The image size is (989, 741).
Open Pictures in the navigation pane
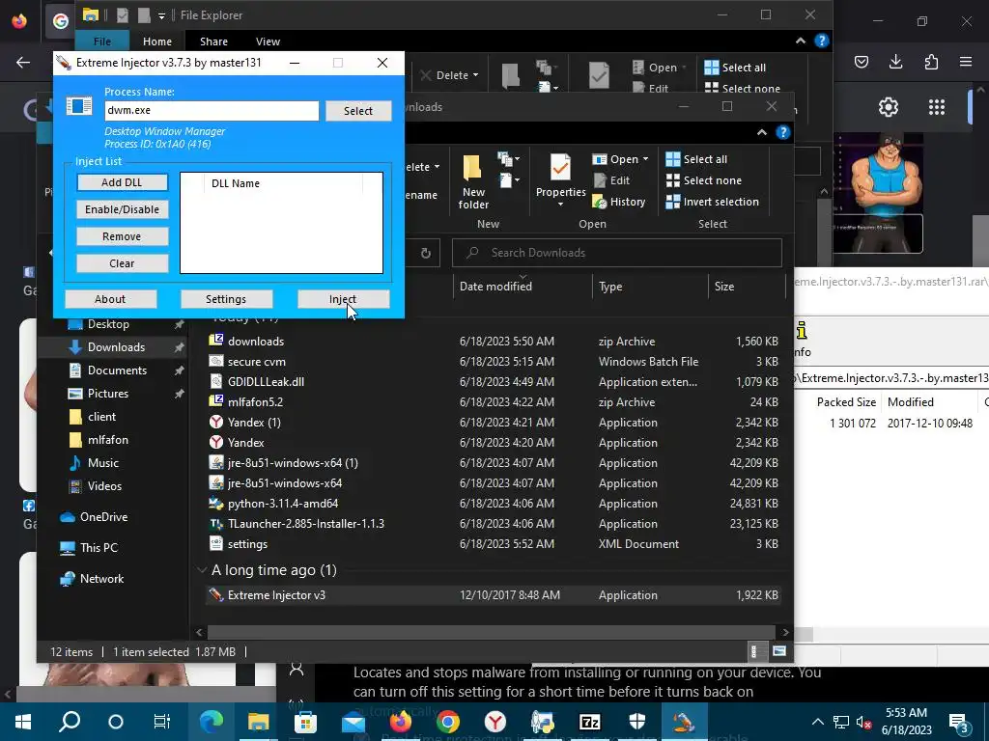[108, 394]
